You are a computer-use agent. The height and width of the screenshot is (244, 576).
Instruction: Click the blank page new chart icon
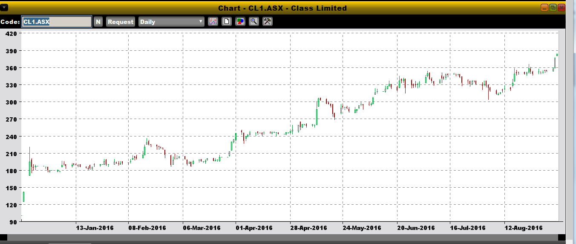pyautogui.click(x=227, y=21)
